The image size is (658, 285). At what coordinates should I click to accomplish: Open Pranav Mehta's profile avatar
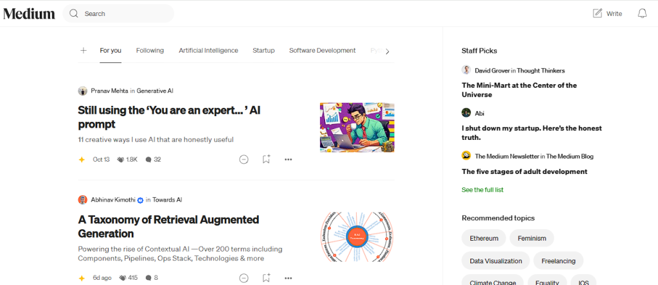pos(83,91)
